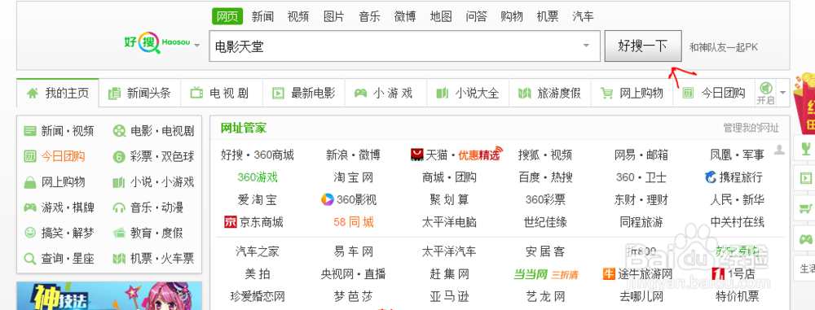Click the video play icon on right sidebar
The width and height of the screenshot is (815, 310).
pyautogui.click(x=806, y=178)
